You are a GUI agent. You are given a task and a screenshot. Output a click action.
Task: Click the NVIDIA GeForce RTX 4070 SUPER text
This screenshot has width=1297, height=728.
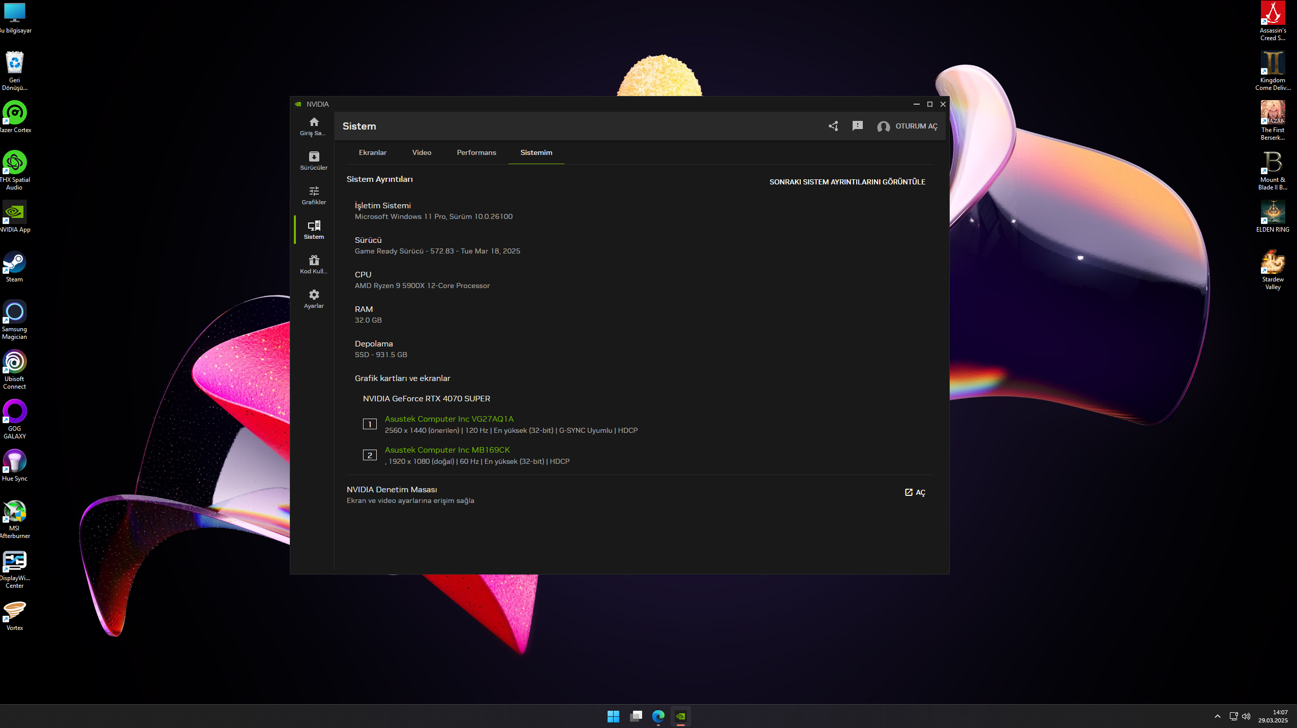pyautogui.click(x=426, y=398)
